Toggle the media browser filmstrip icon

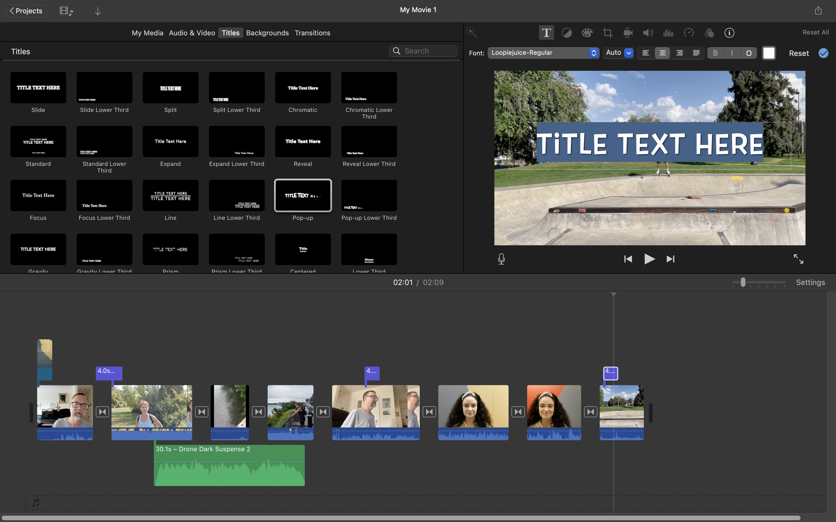pyautogui.click(x=66, y=11)
